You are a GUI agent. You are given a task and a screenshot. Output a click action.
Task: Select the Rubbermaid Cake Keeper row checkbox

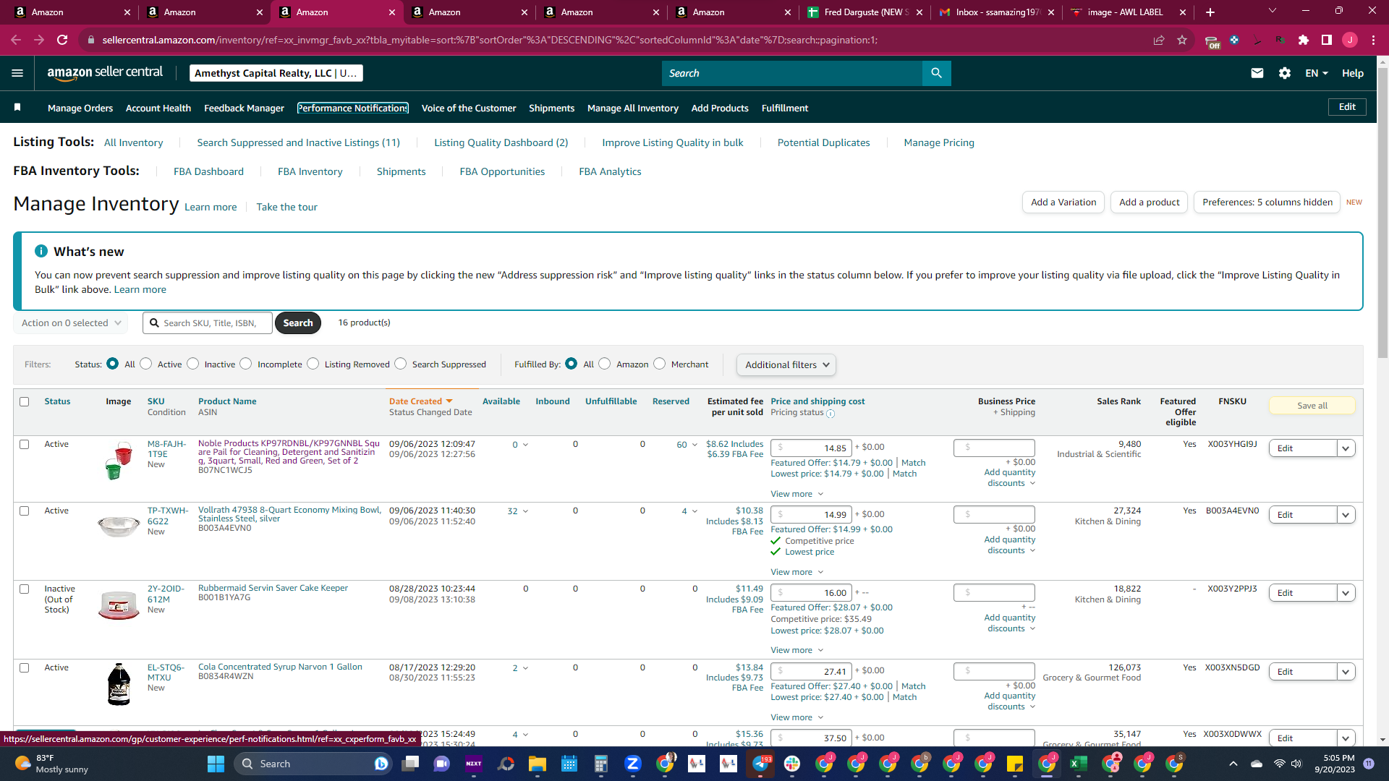(x=25, y=589)
